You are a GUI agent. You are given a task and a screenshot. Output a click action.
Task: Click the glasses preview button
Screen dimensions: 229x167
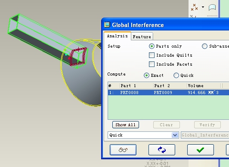pyautogui.click(x=123, y=150)
